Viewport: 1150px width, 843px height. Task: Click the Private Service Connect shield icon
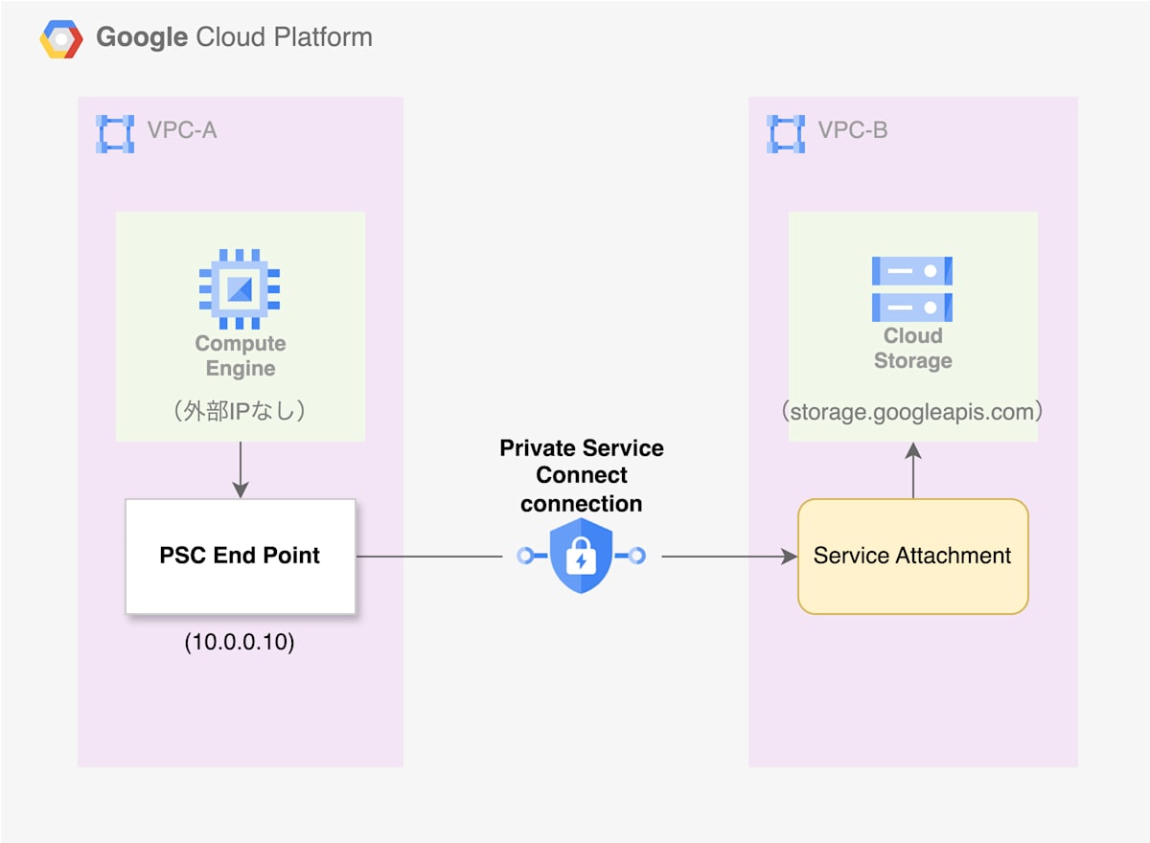click(x=582, y=556)
